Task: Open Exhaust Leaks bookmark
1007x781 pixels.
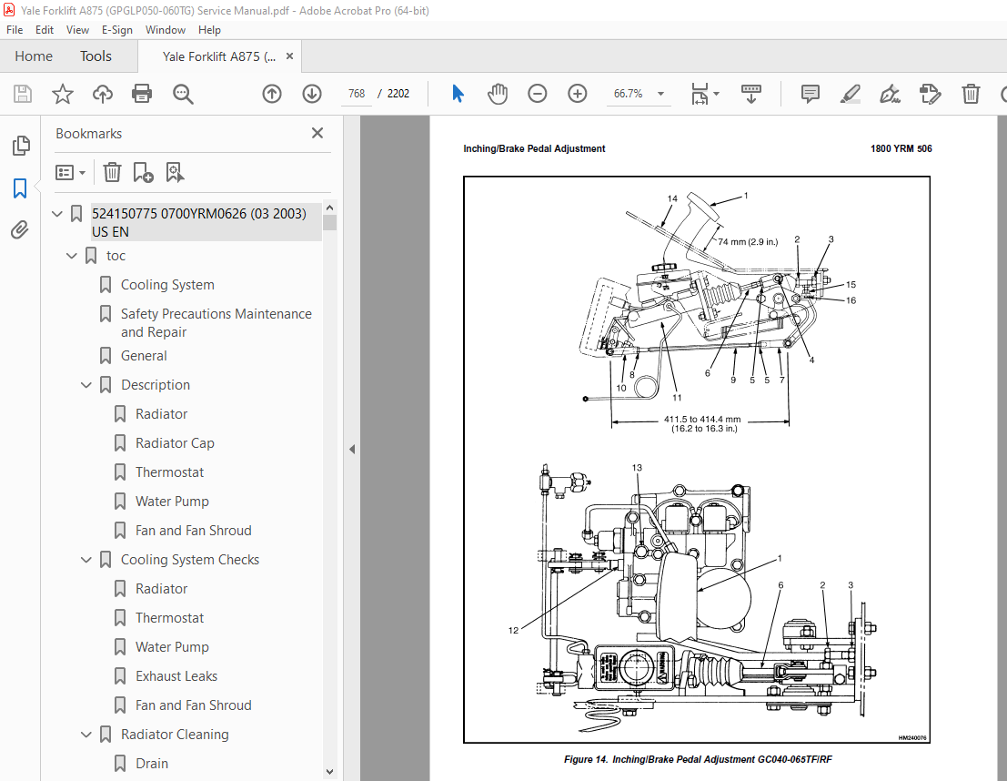Action: 176,676
